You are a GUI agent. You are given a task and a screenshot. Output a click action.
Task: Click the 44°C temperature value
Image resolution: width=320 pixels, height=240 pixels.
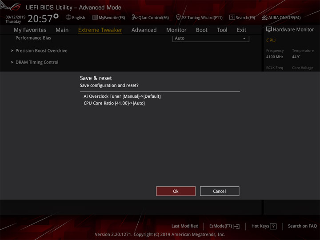pyautogui.click(x=296, y=57)
